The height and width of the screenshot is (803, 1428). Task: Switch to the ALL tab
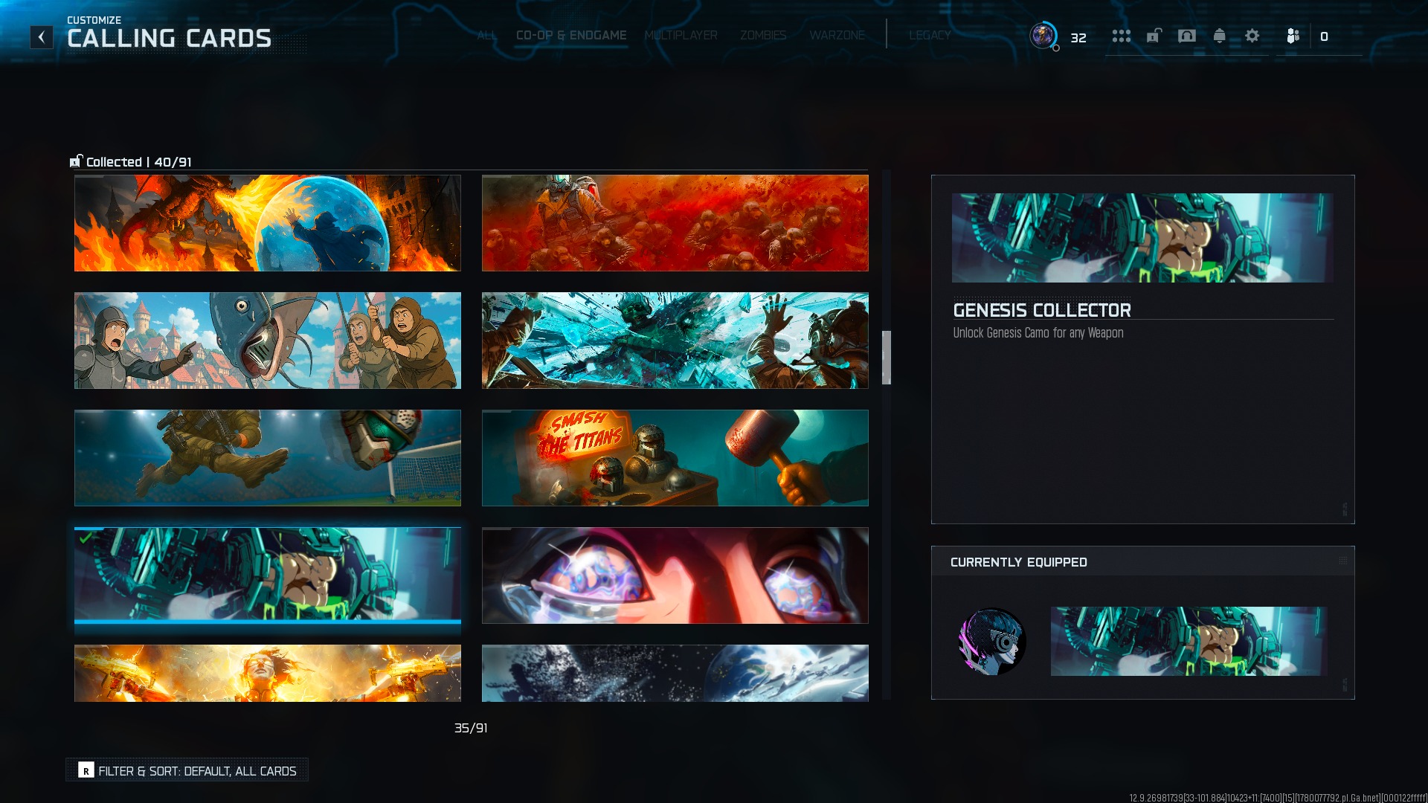[487, 35]
